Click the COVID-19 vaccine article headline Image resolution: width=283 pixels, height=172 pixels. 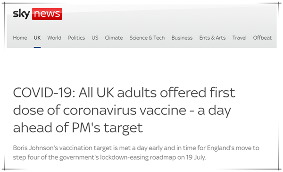124,110
